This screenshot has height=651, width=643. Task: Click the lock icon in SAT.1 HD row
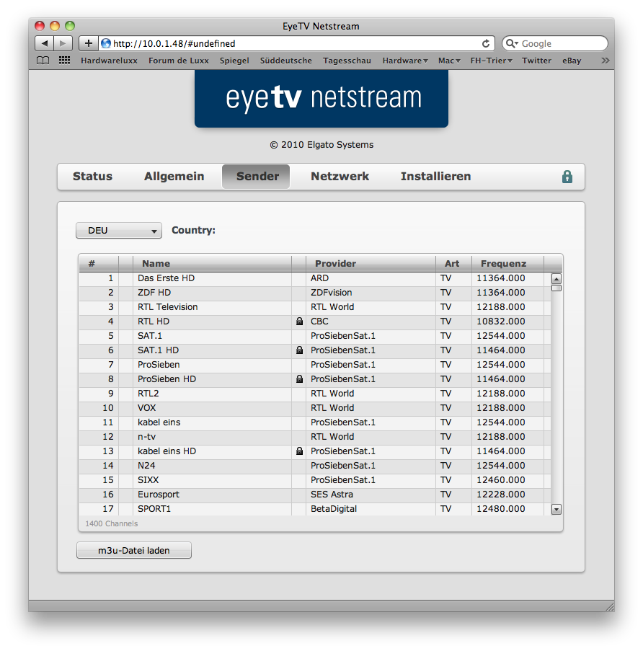(299, 350)
